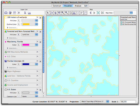Click the sigma summary statistics icon
Viewport: 140px width, 106px height.
[25, 13]
